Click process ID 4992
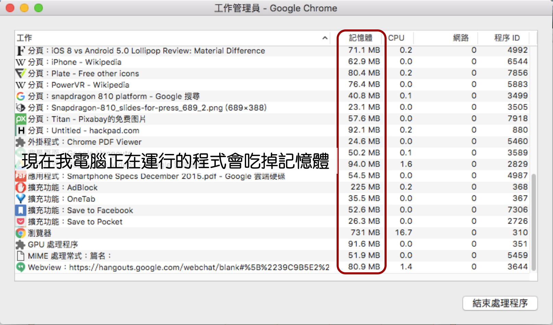Screen dimensions: 553x325 click(x=517, y=50)
